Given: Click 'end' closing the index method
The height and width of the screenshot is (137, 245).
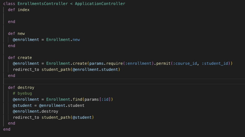Looking at the screenshot, I should 12,22.
